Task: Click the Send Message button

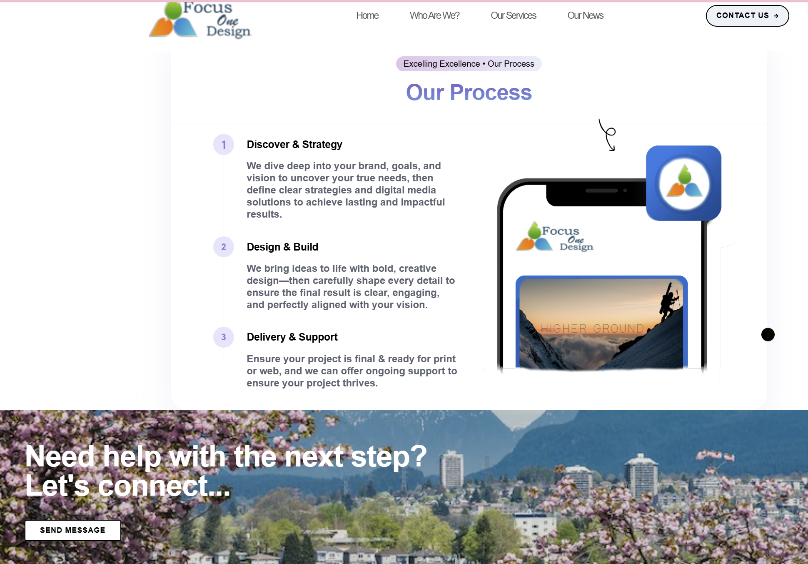Action: coord(73,530)
